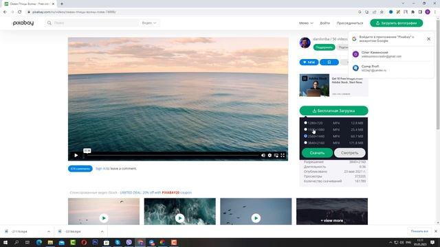This screenshot has width=440, height=247.
Task: Expand options for 27116.mp4 download
Action: coord(49,232)
